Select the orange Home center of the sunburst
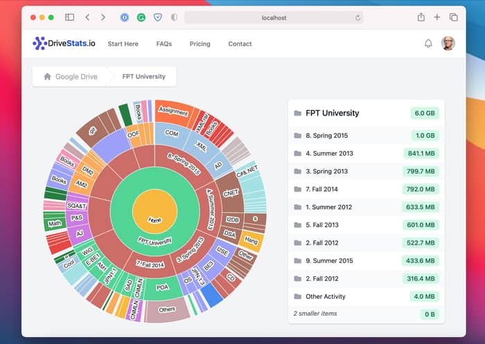 click(155, 211)
